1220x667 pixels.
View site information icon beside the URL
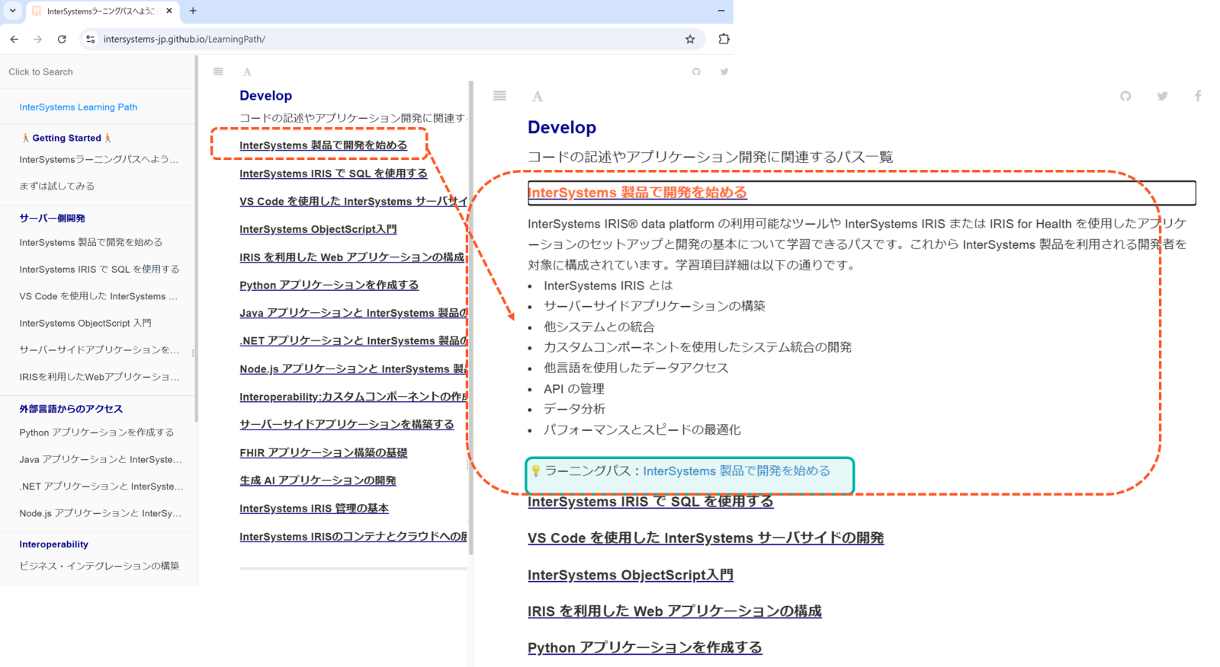click(90, 39)
